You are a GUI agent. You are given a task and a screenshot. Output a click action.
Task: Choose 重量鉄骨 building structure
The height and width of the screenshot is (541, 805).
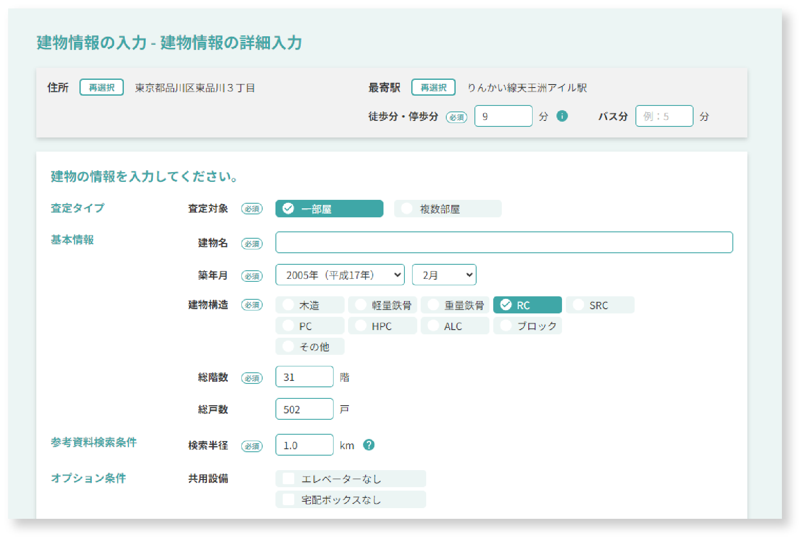455,305
